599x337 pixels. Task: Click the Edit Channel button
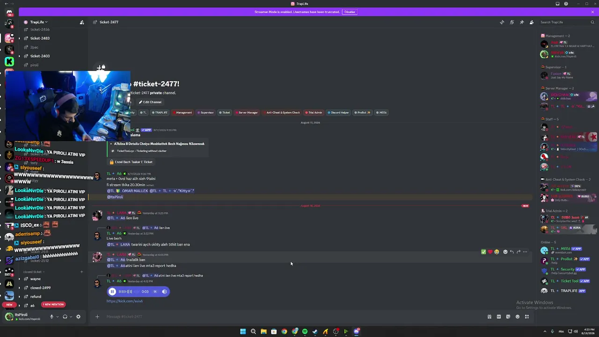[x=150, y=102]
